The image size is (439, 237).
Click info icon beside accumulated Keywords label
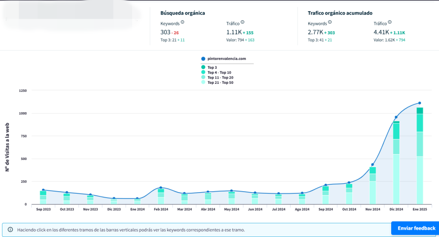point(330,22)
